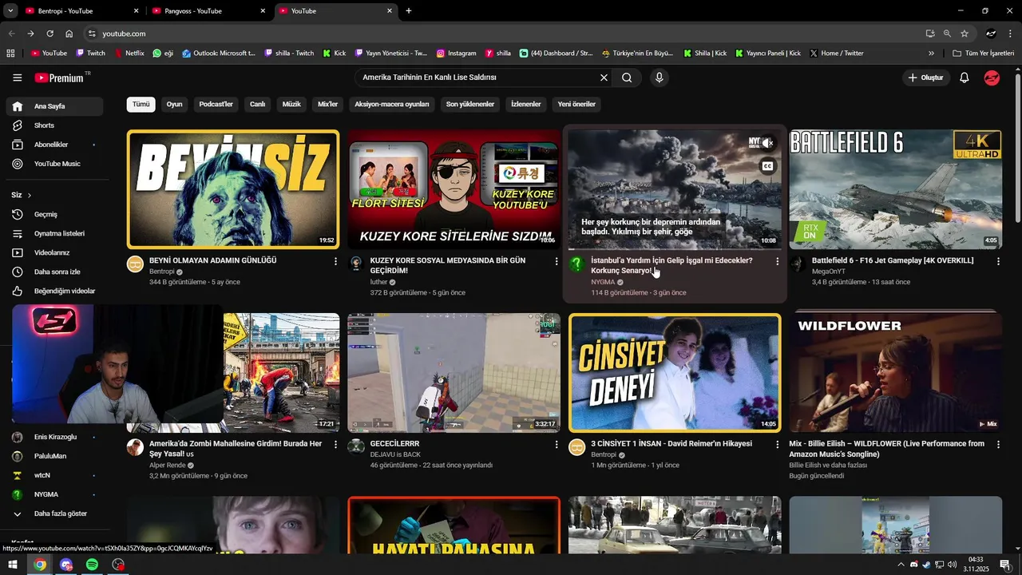Open options for İstanbul'a Yardım video
Viewport: 1022px width, 575px height.
point(777,261)
